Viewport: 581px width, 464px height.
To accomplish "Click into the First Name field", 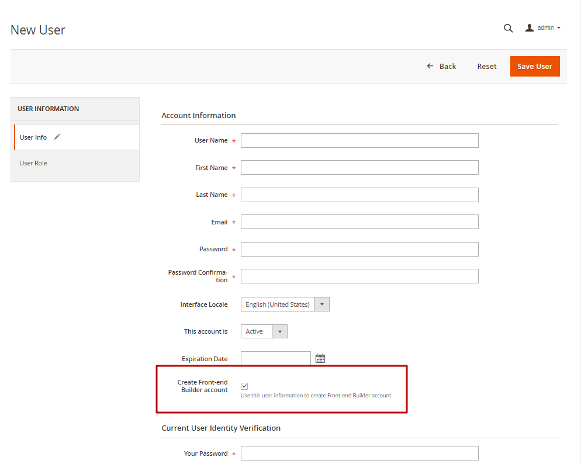I will [x=359, y=168].
